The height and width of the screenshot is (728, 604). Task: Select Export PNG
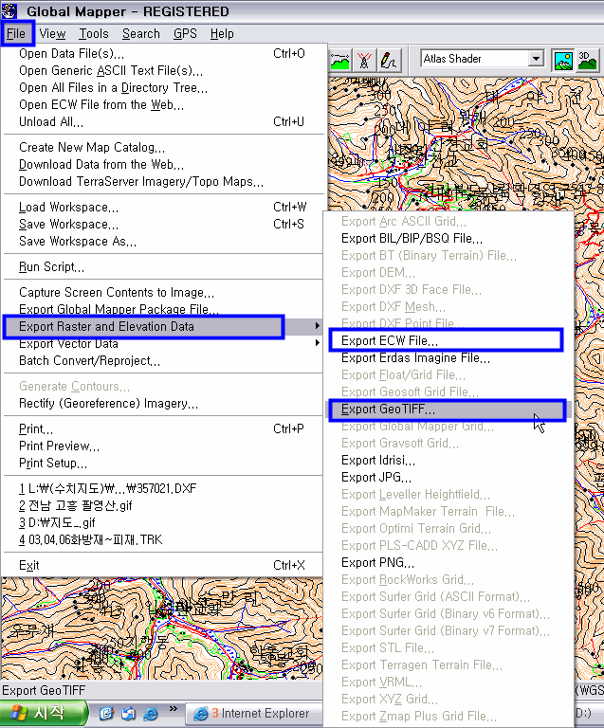[x=448, y=563]
